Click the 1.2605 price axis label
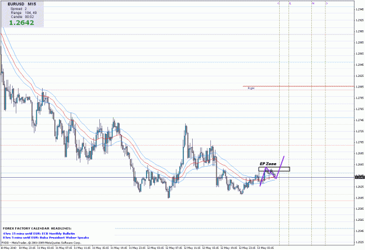The width and height of the screenshot is (365, 250). pos(360,198)
